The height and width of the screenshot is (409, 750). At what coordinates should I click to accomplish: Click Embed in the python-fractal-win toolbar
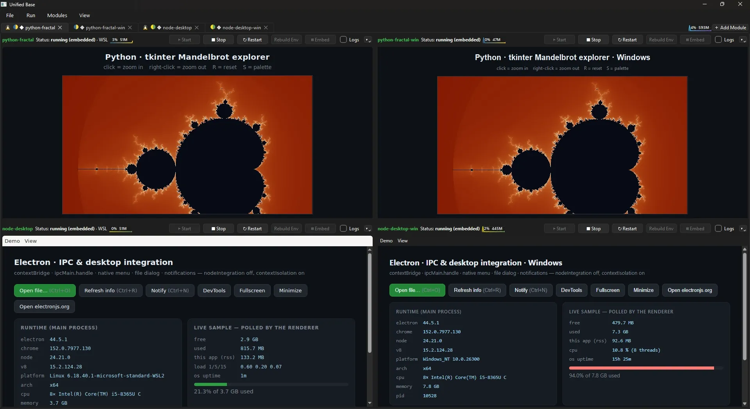point(695,40)
